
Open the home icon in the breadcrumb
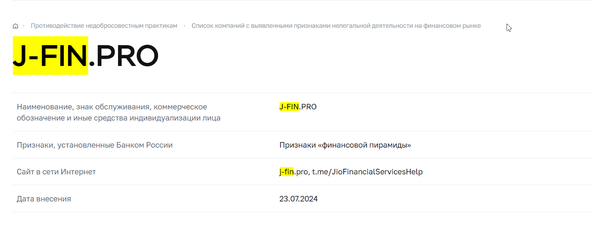pyautogui.click(x=16, y=26)
